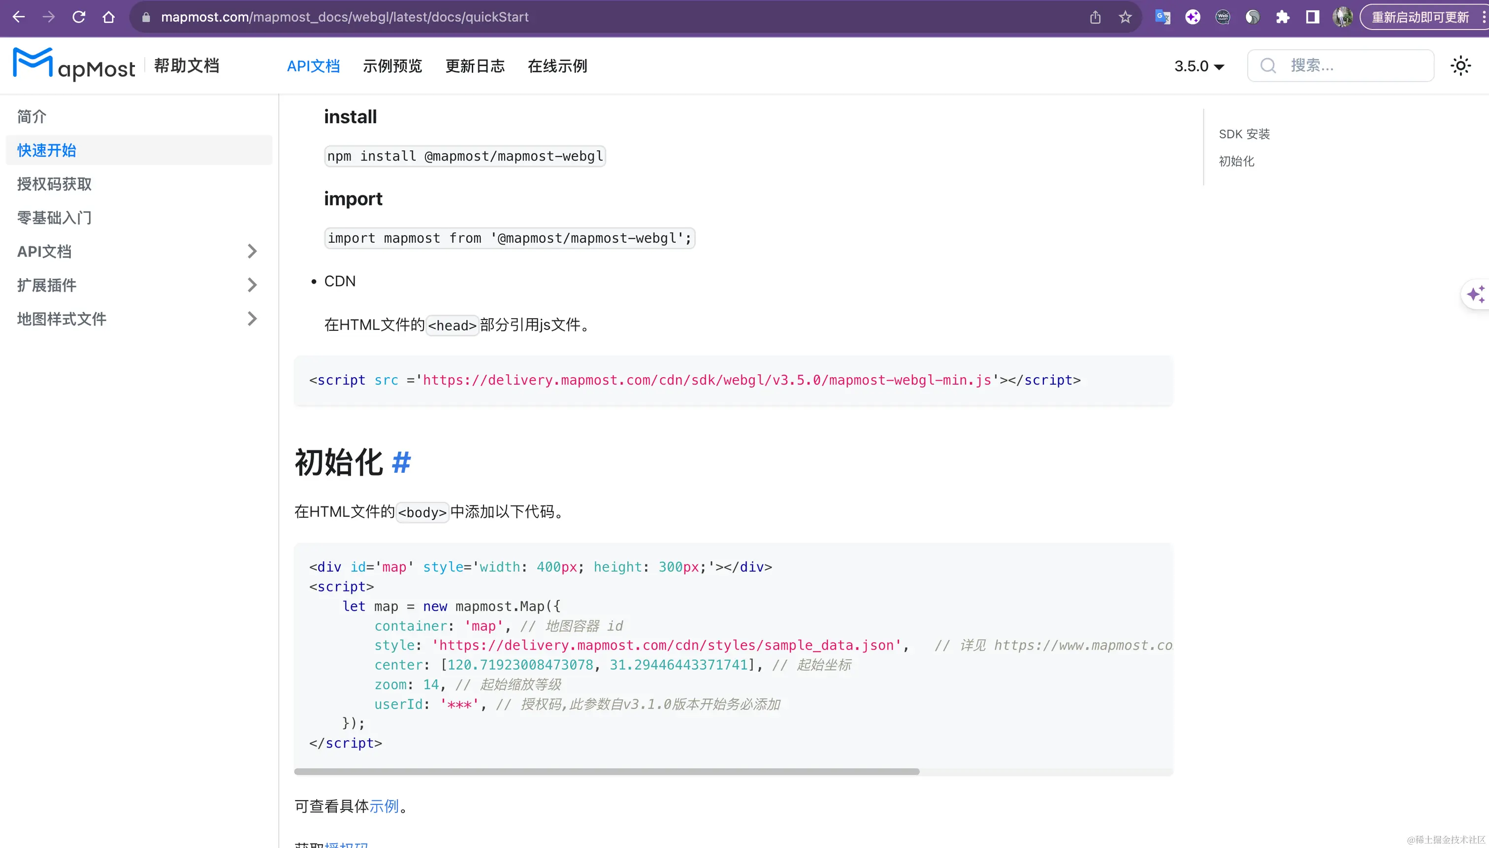The width and height of the screenshot is (1489, 848).
Task: Click the browser home icon
Action: (109, 17)
